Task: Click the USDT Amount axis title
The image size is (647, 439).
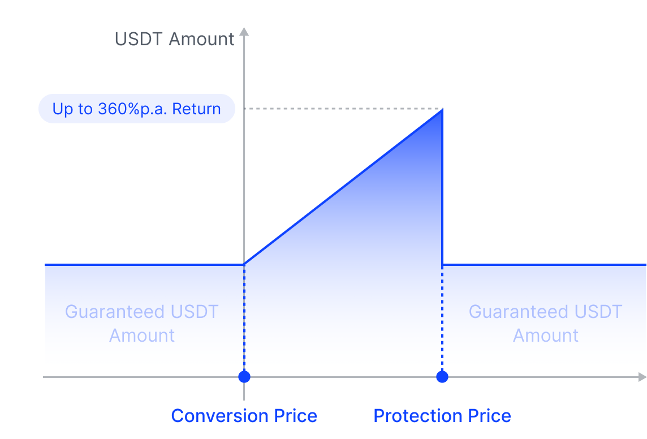Action: [x=175, y=39]
